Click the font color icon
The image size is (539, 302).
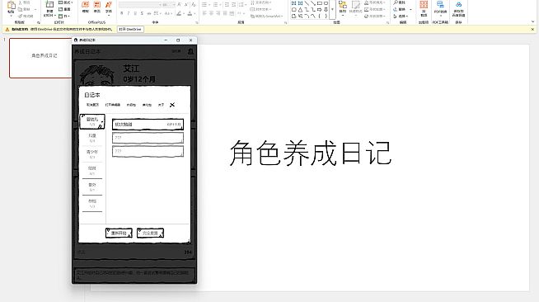pos(190,13)
